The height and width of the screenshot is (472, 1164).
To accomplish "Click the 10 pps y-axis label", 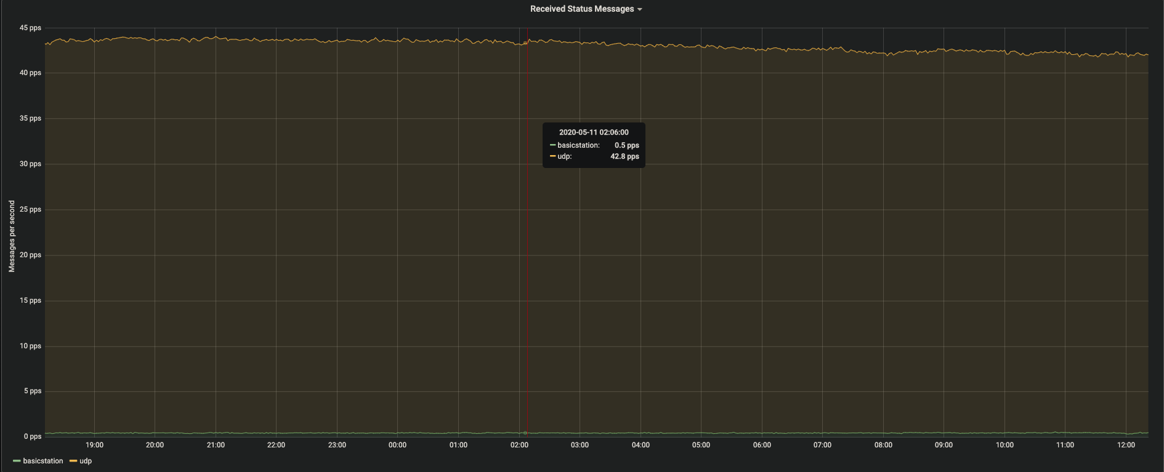I will click(x=30, y=346).
